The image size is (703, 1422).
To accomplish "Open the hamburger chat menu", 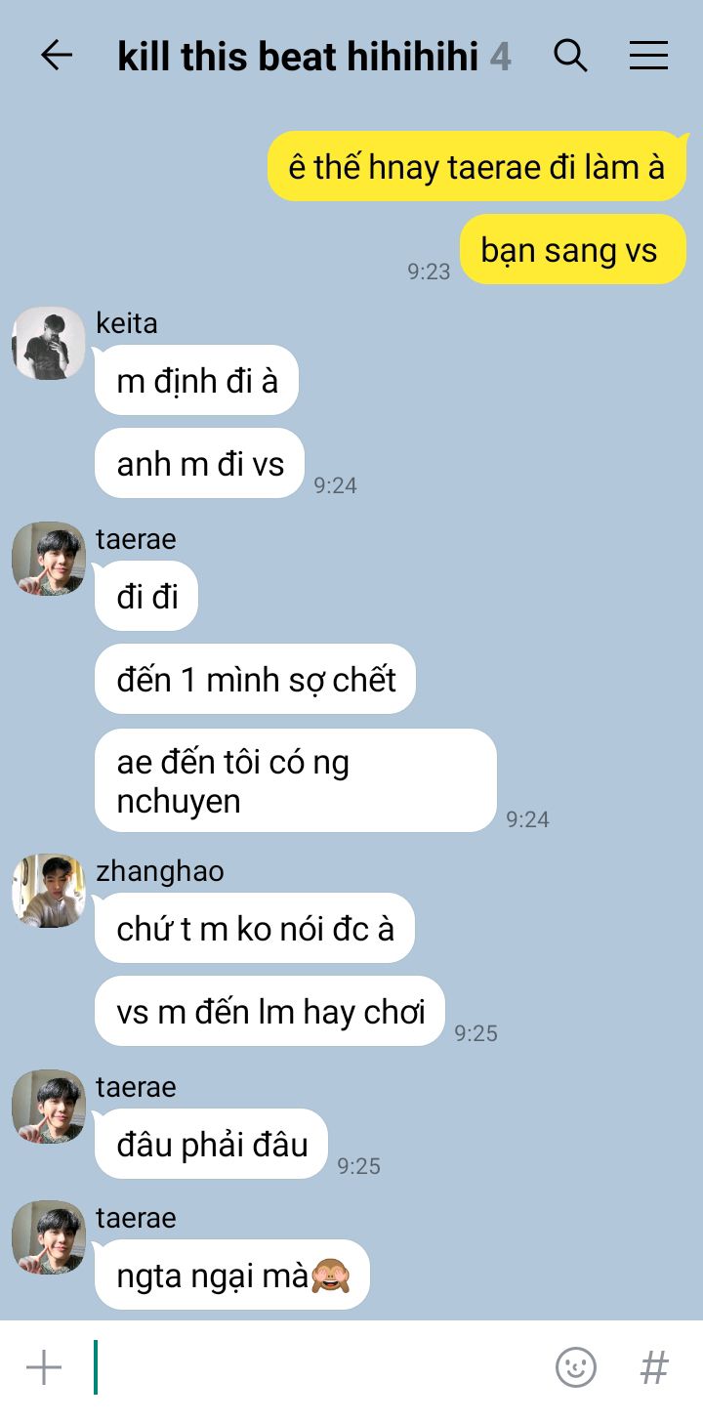I will coord(648,56).
